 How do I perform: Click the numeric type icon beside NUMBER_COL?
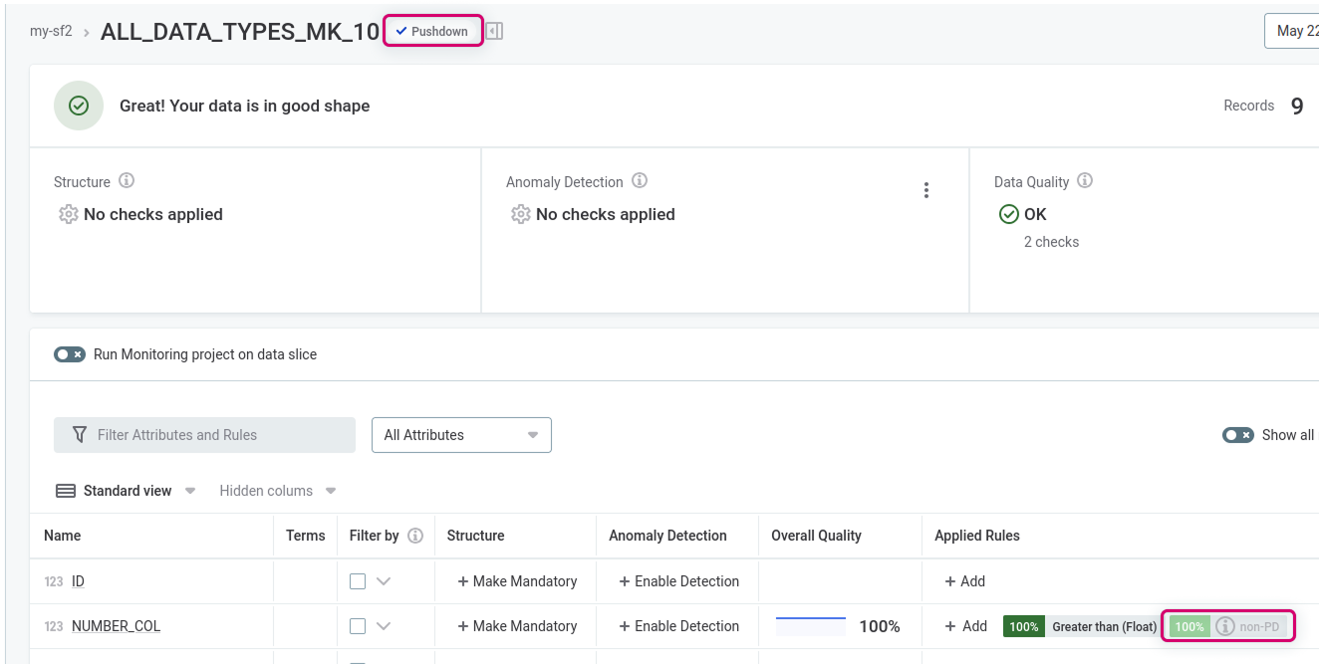[54, 626]
